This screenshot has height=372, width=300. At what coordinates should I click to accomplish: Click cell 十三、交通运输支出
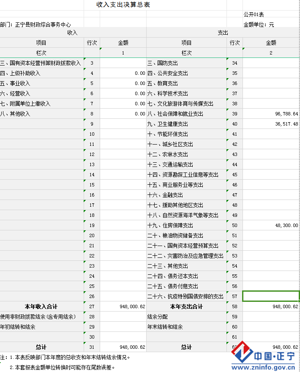pos(187,164)
